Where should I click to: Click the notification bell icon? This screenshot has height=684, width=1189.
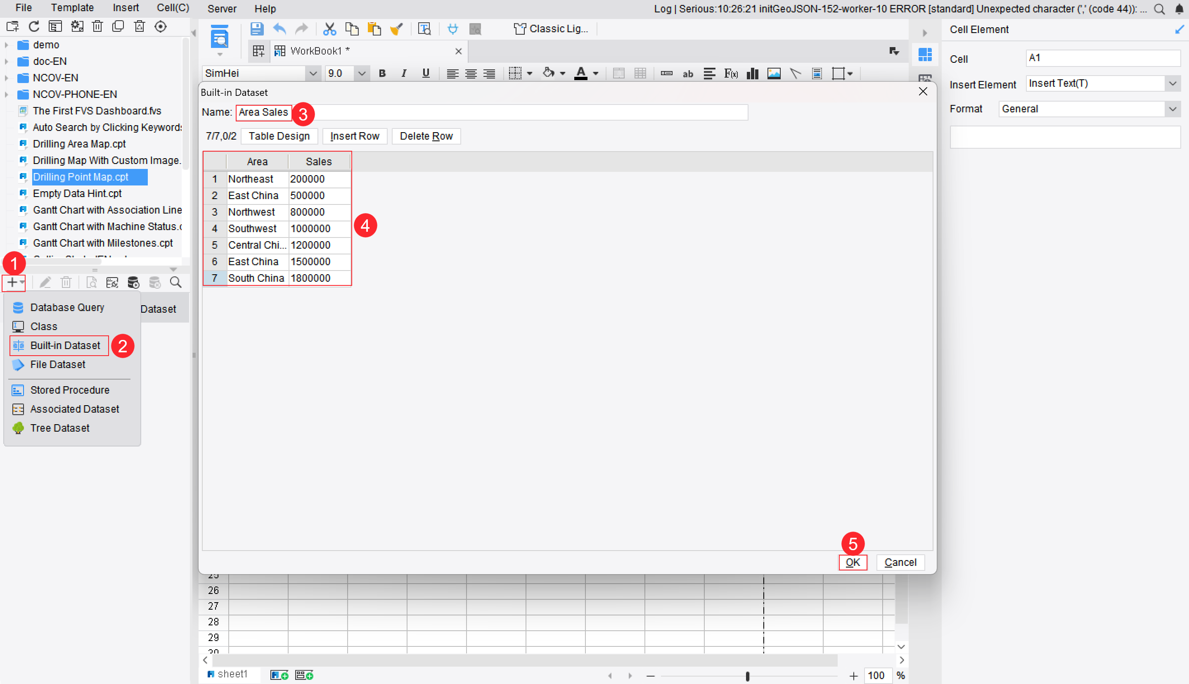1179,9
